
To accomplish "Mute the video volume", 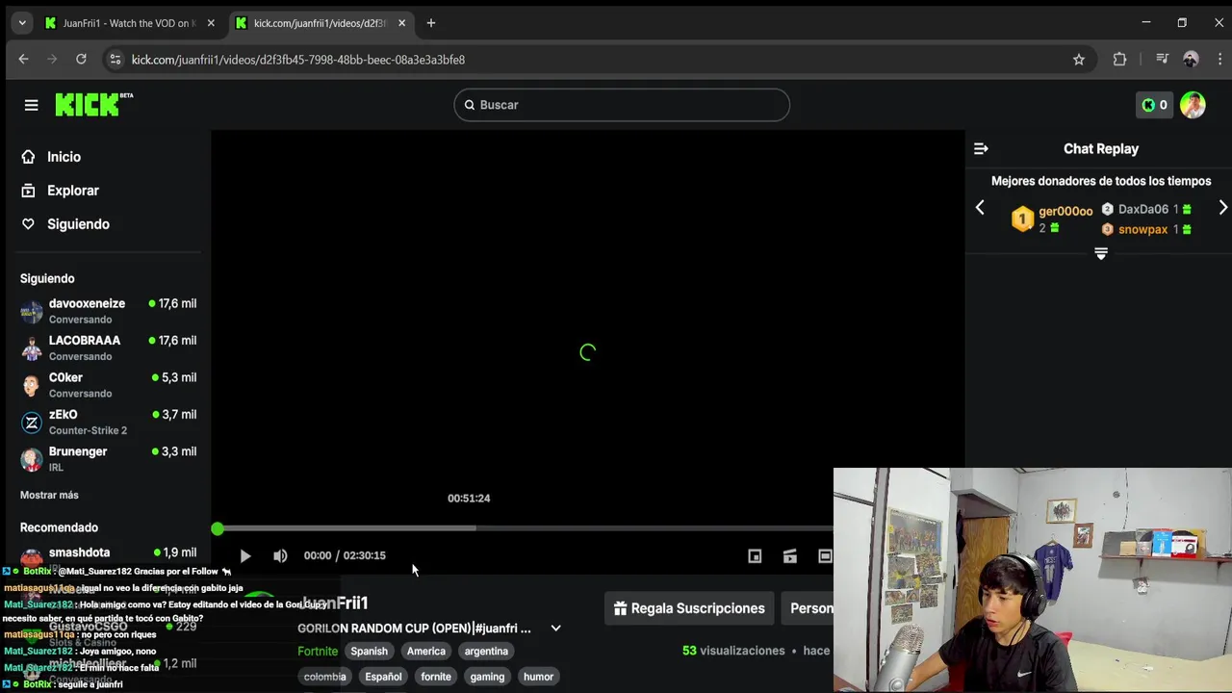I will click(x=280, y=555).
